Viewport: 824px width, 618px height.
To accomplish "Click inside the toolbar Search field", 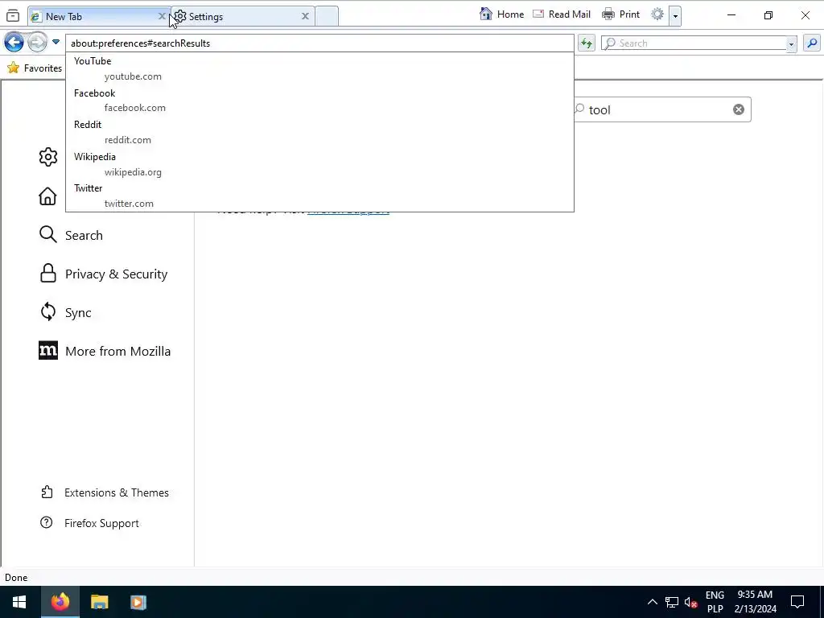I will 694,43.
